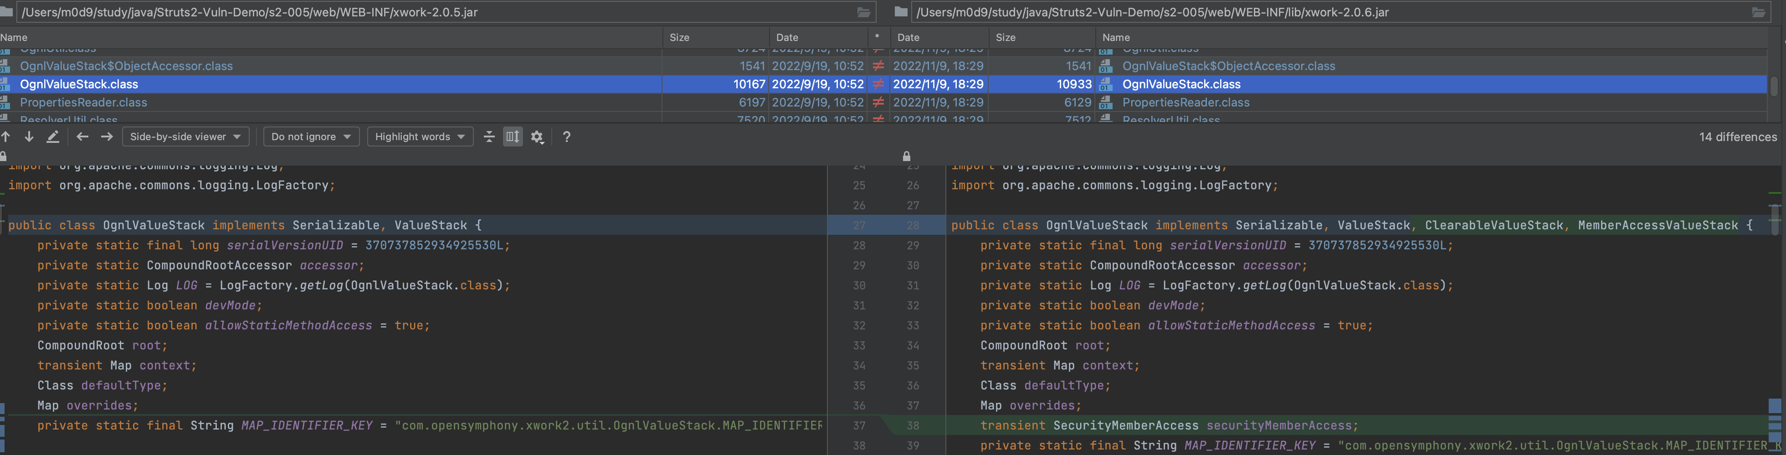1786x455 pixels.
Task: Toggle the right editor lock icon
Action: (x=906, y=156)
